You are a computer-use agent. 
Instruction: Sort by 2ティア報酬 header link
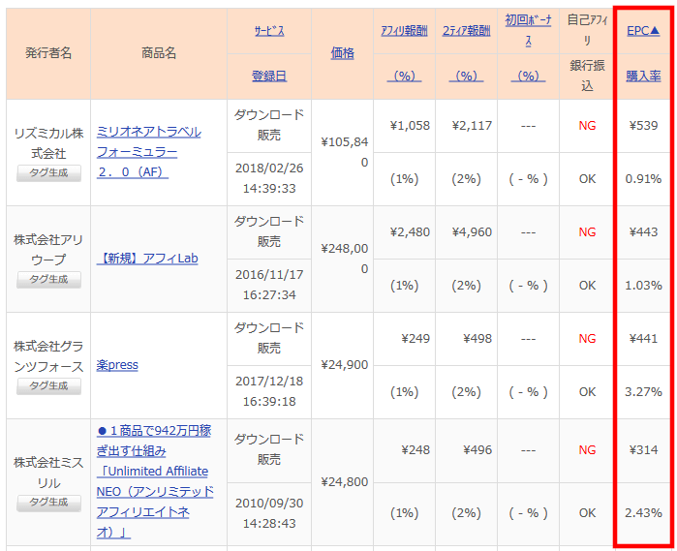466,31
